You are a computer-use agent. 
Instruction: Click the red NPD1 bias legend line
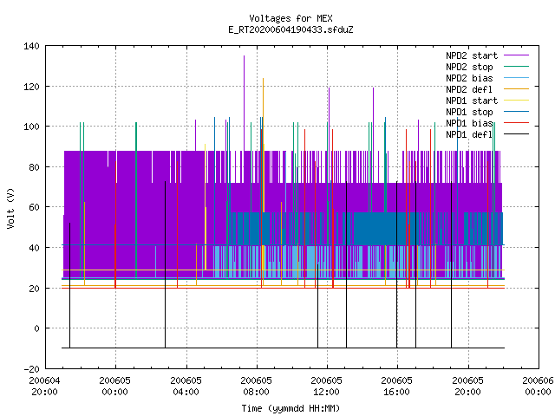(516, 123)
